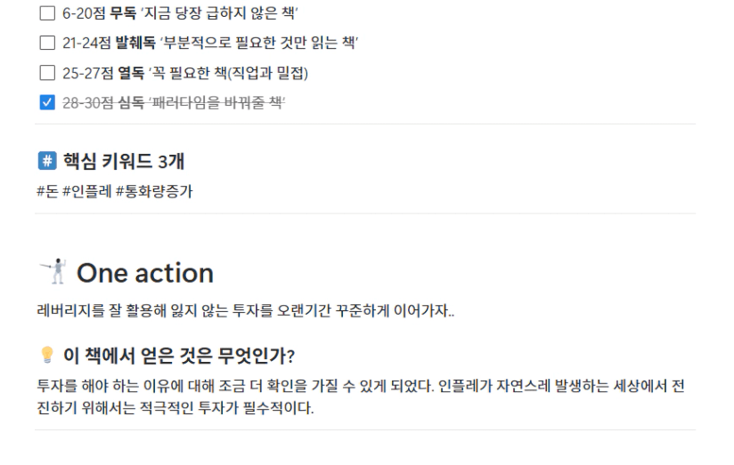Click the fencer emoji before One action
The height and width of the screenshot is (465, 734).
50,272
